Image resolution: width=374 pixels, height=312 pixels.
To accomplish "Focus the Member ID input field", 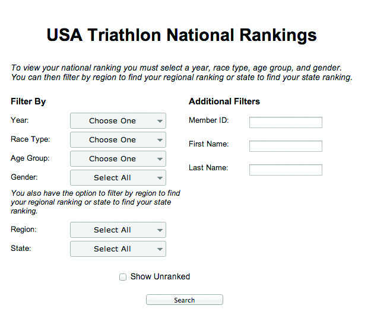I will [x=286, y=123].
